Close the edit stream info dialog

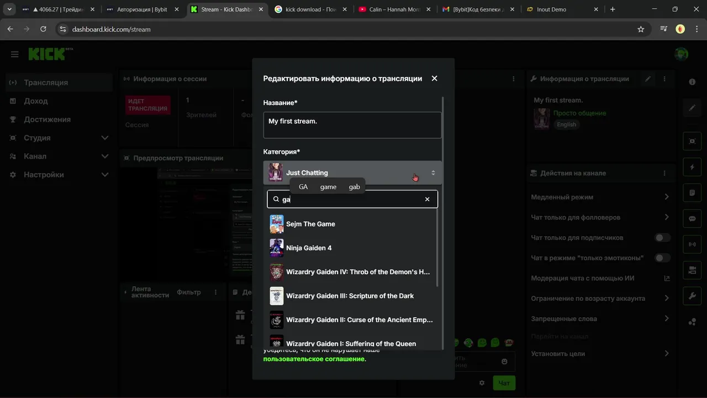(434, 78)
